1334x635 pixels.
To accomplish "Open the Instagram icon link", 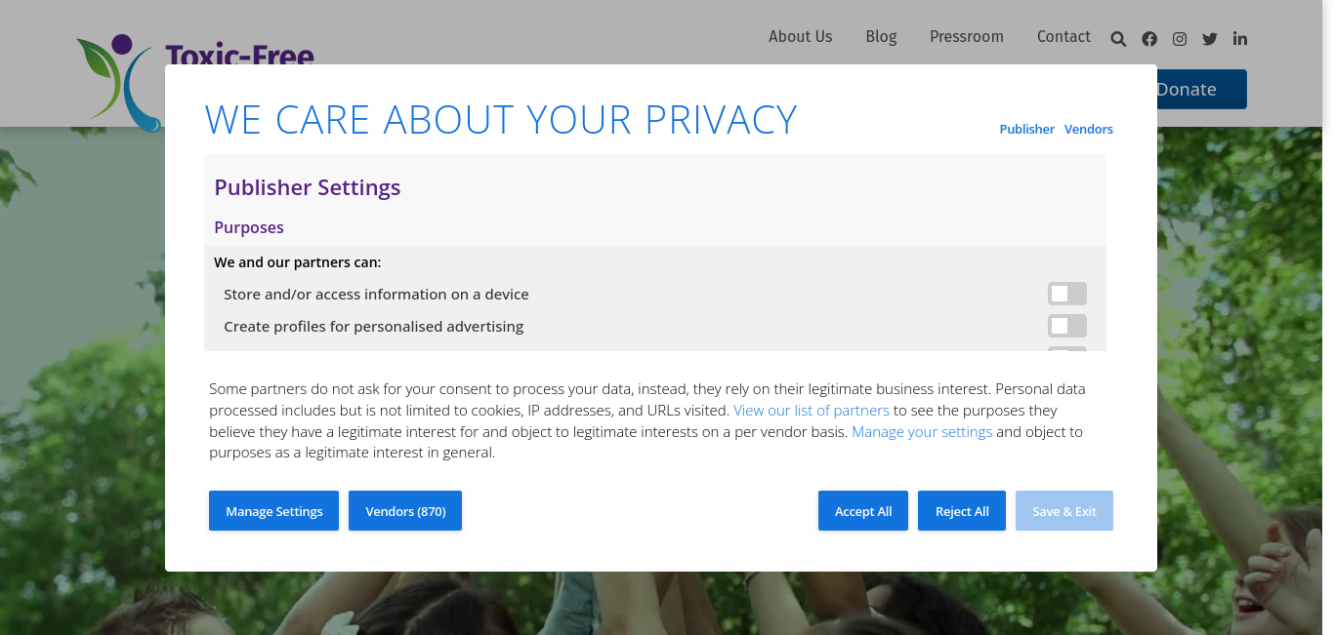I will [x=1180, y=39].
